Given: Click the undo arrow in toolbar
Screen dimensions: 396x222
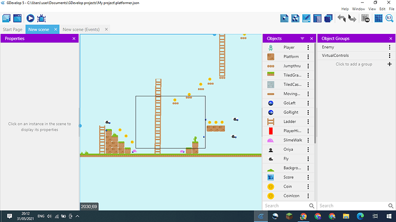Looking at the screenshot, I should pyautogui.click(x=341, y=18).
